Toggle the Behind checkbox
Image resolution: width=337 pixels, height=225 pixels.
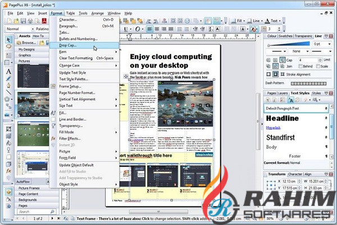[x=300, y=66]
